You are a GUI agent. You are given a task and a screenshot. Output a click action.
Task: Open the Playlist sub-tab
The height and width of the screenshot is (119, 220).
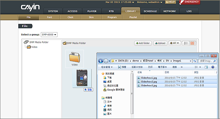point(133,17)
